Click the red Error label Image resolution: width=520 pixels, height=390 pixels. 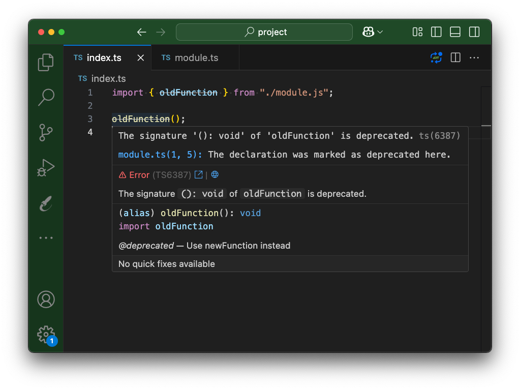(139, 175)
